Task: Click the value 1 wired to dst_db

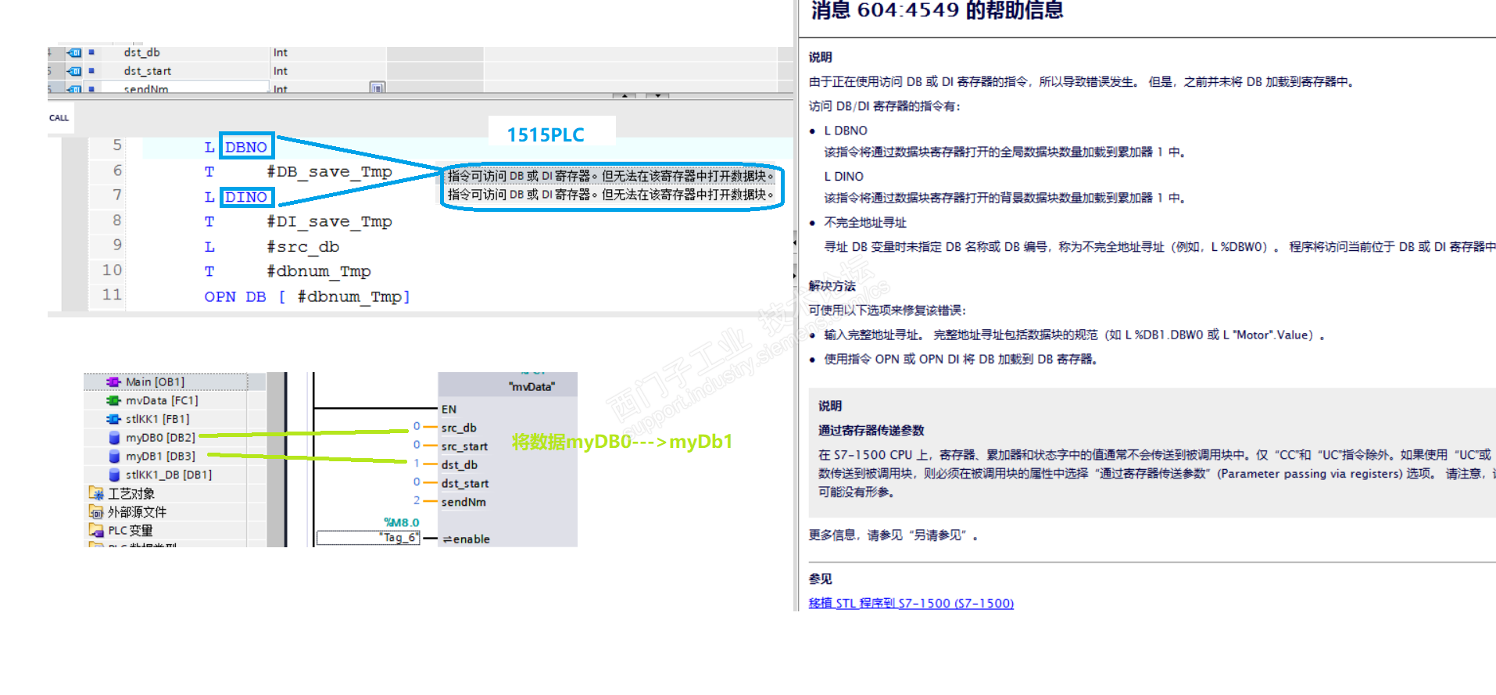Action: (417, 463)
